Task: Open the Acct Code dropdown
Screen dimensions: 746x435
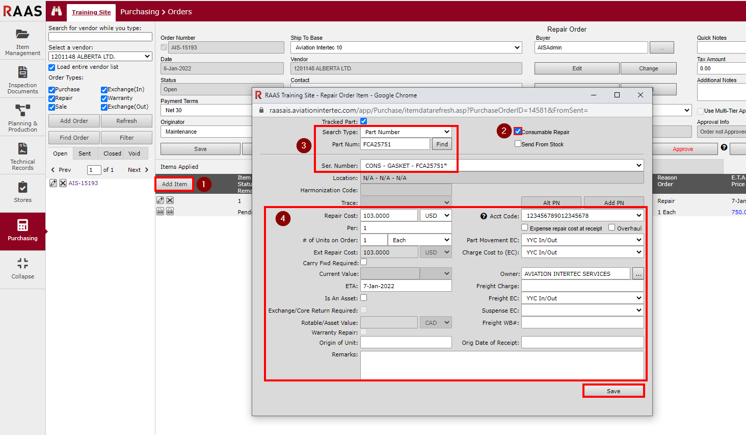Action: [582, 216]
